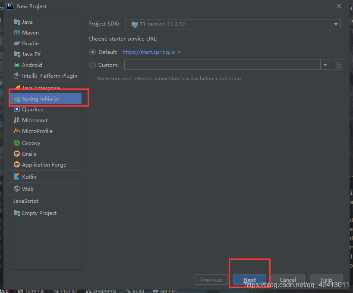The width and height of the screenshot is (353, 293).
Task: Click the Web globe icon
Action: coord(17,189)
